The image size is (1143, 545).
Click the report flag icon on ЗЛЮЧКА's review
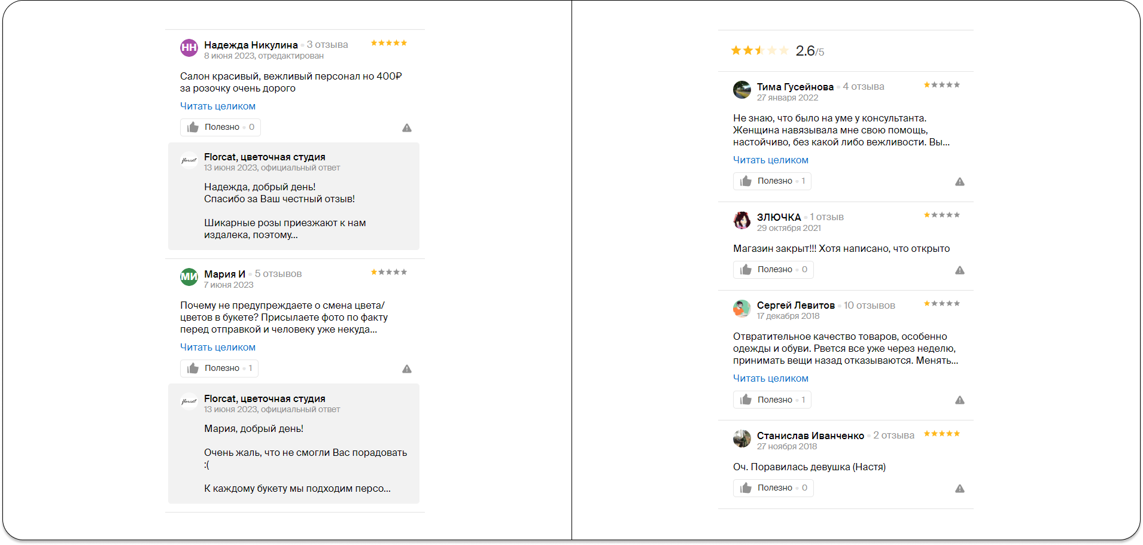(960, 270)
